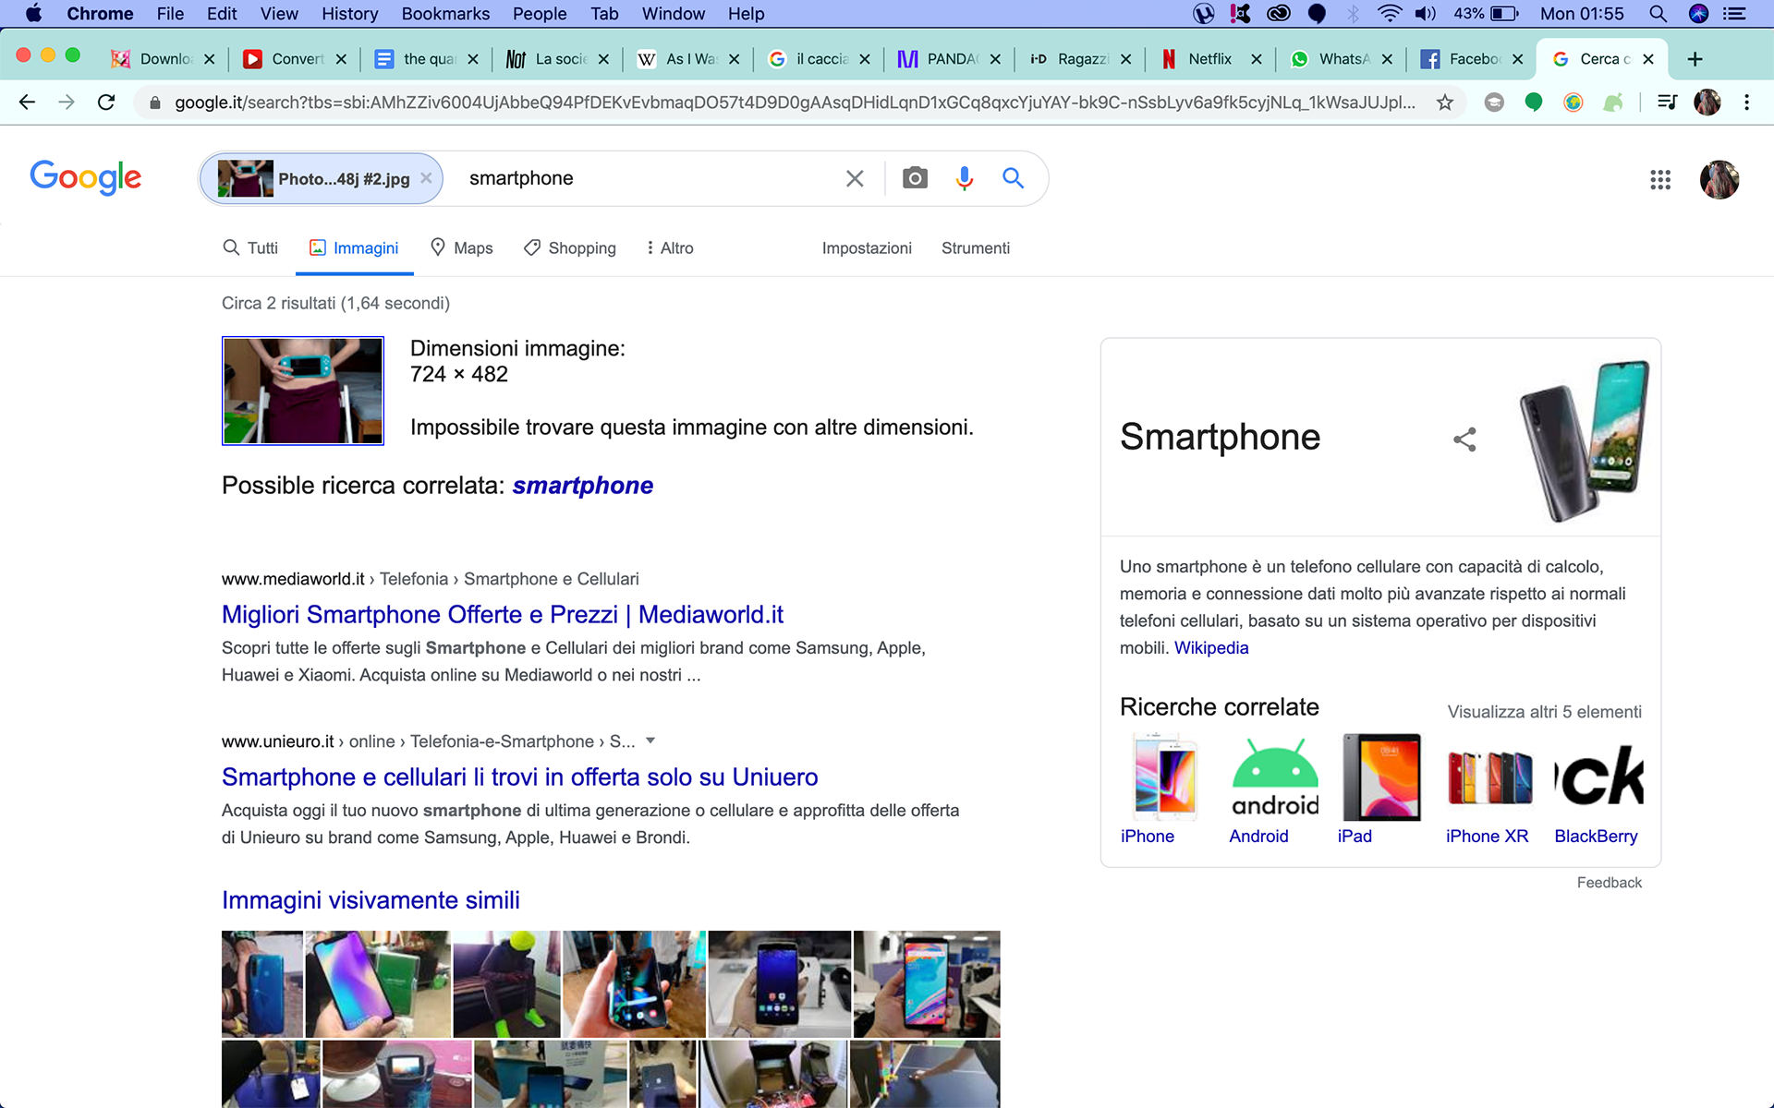Open the volume control in menu bar
The width and height of the screenshot is (1774, 1108).
[1426, 14]
